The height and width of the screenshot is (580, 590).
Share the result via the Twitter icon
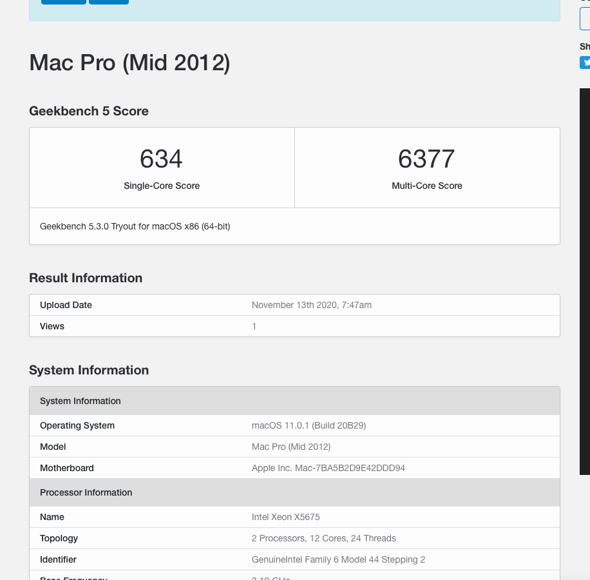point(585,63)
